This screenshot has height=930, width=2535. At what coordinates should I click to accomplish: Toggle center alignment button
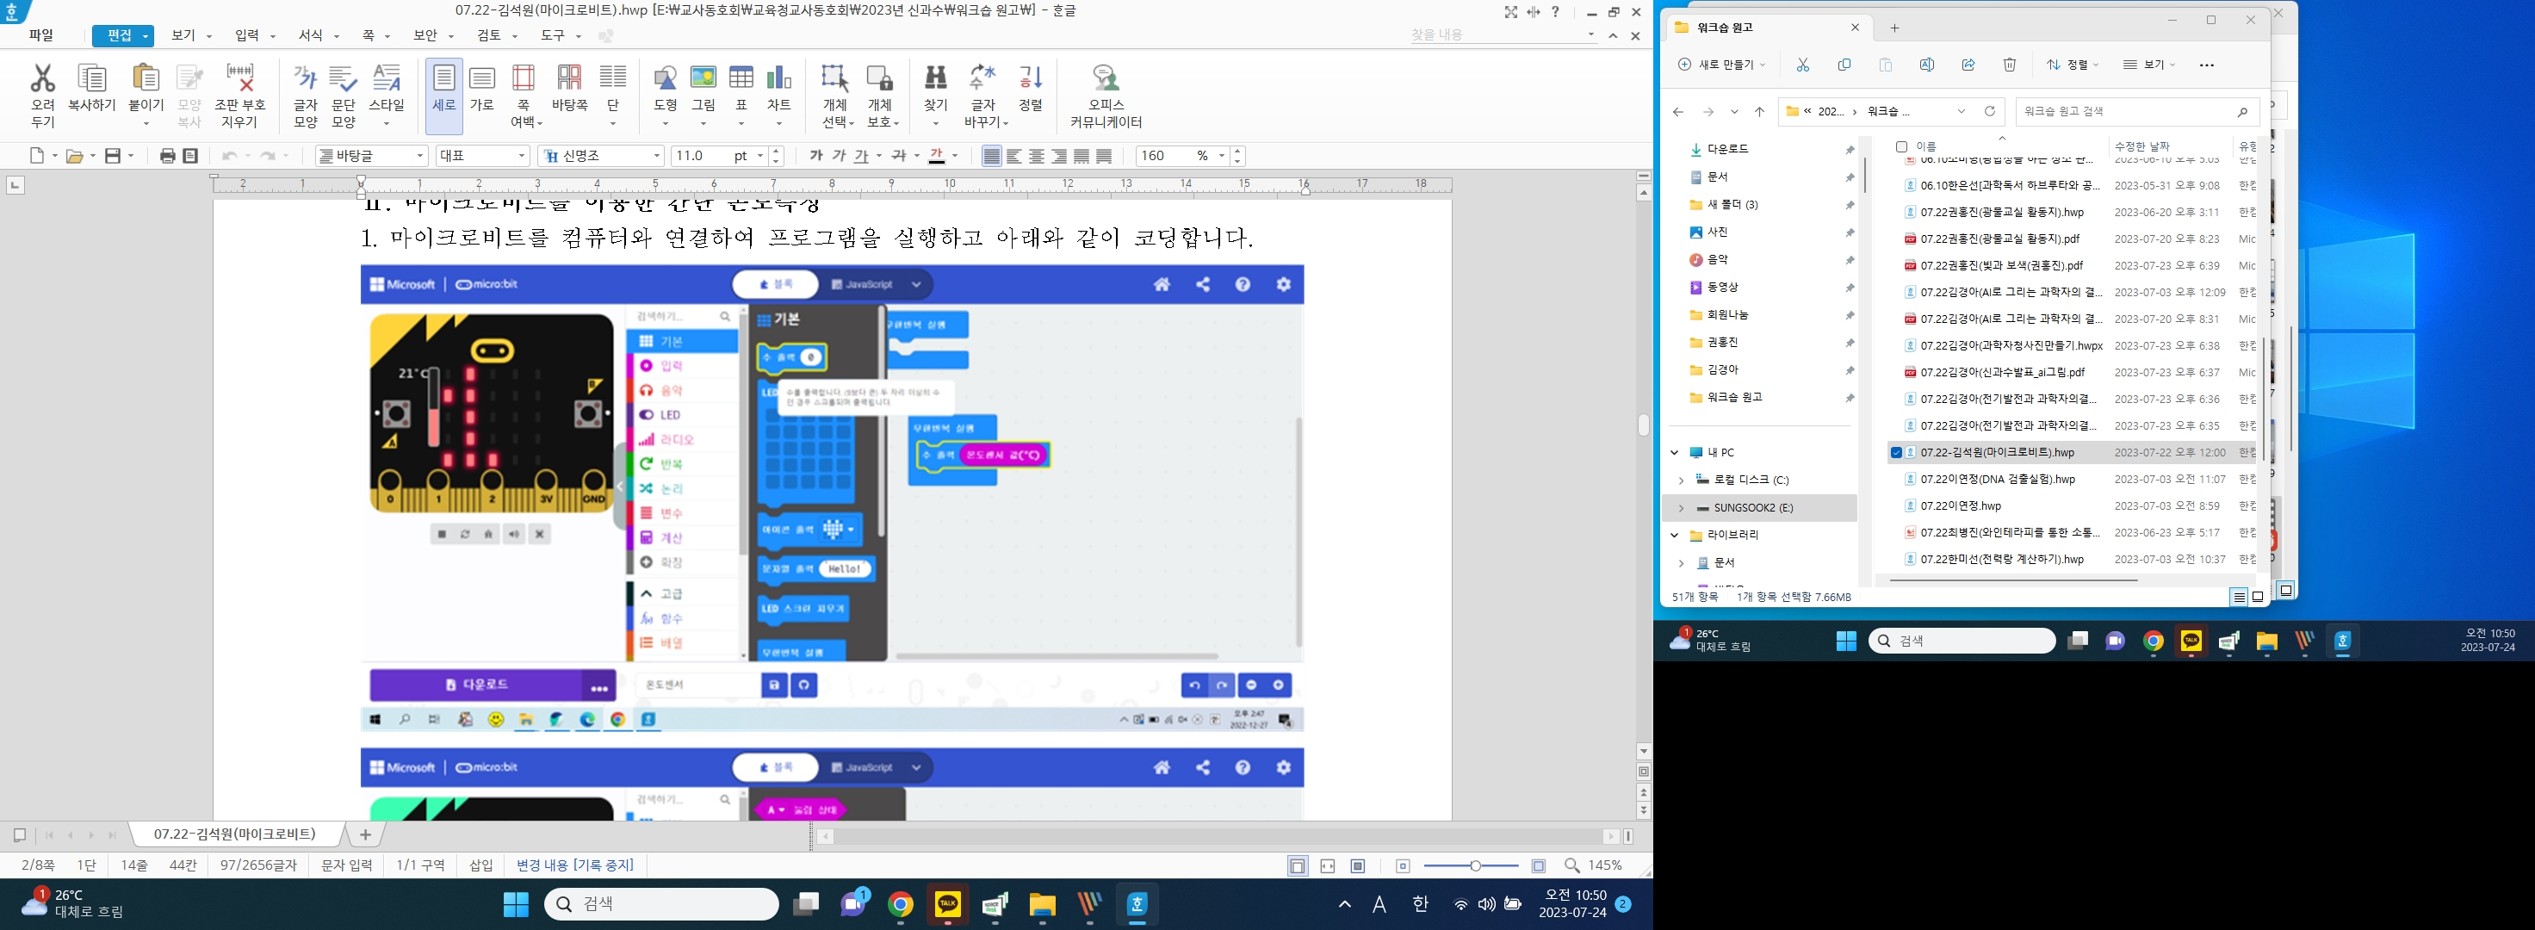(1038, 156)
